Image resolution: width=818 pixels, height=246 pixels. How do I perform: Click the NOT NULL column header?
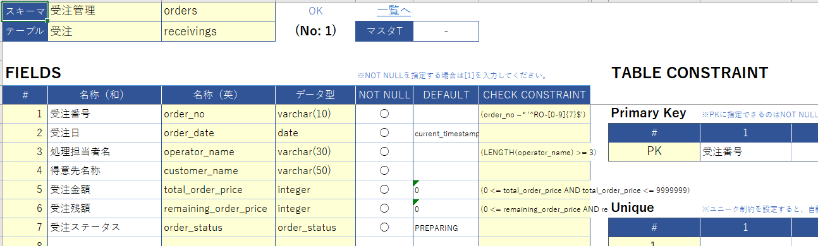point(384,95)
